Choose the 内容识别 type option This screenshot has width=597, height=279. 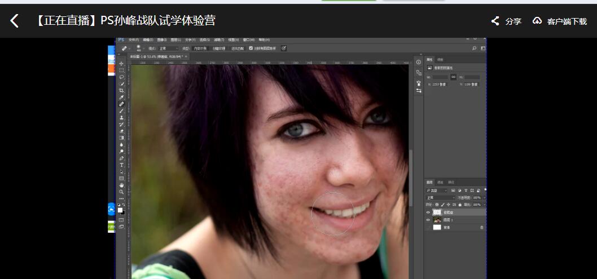[x=200, y=48]
